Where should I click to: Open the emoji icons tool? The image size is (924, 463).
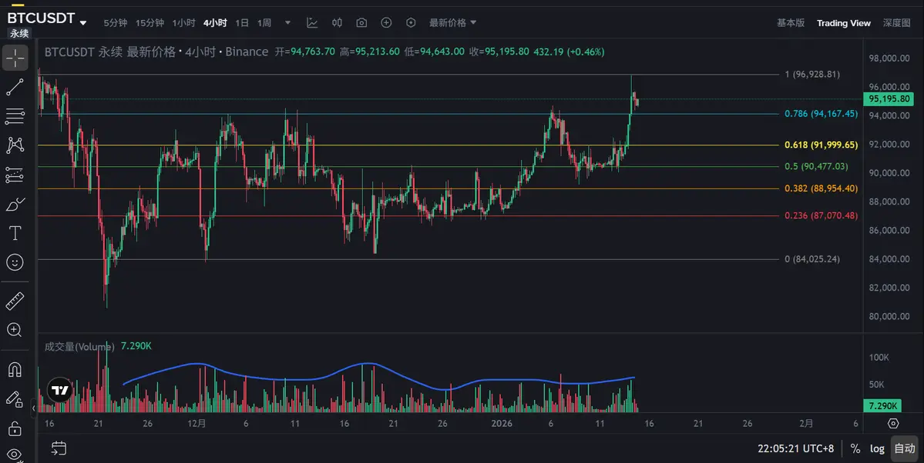pos(15,262)
